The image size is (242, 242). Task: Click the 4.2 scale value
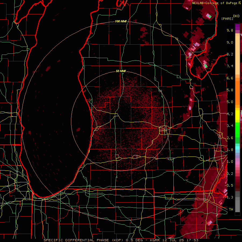click(x=230, y=114)
